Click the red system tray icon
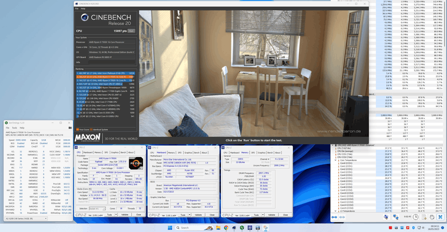Viewport: 447px width, 232px height. (x=390, y=228)
